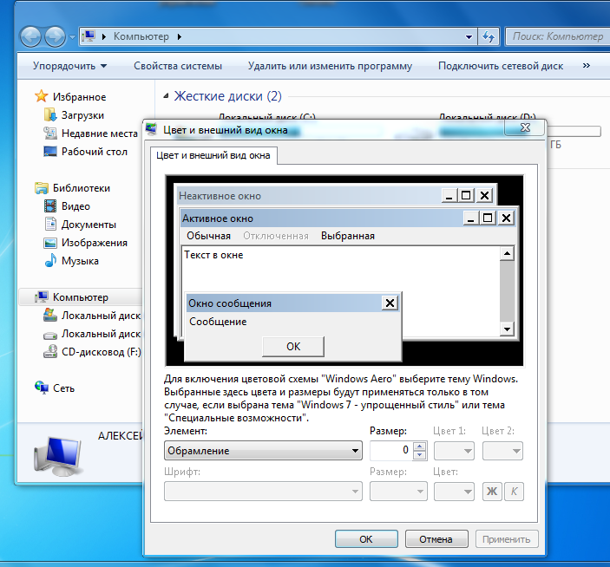This screenshot has width=610, height=567.
Task: Open the Музыка library
Action: (79, 261)
